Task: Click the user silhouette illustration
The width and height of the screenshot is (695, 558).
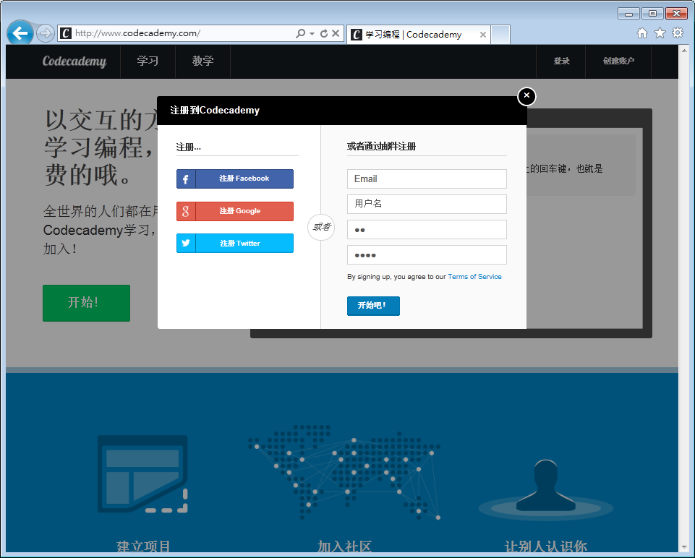Action: pyautogui.click(x=545, y=489)
